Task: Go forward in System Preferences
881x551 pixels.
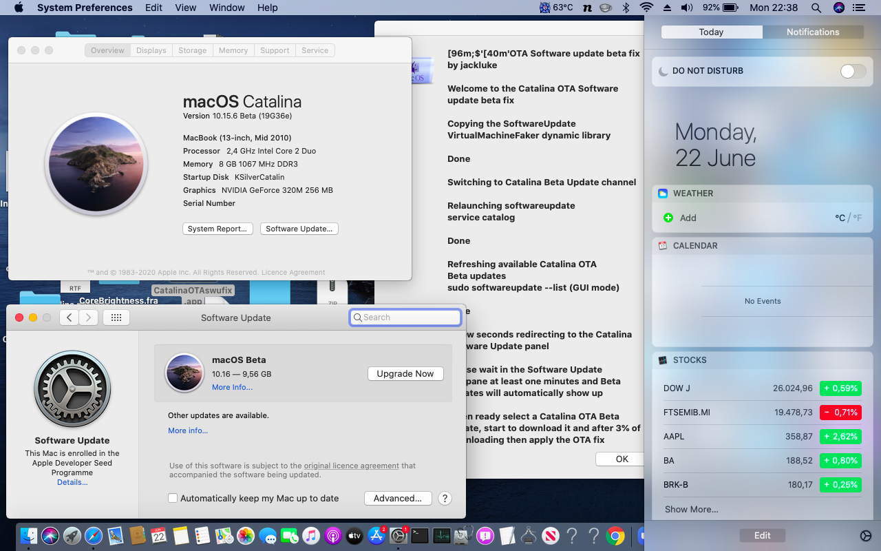Action: 88,318
